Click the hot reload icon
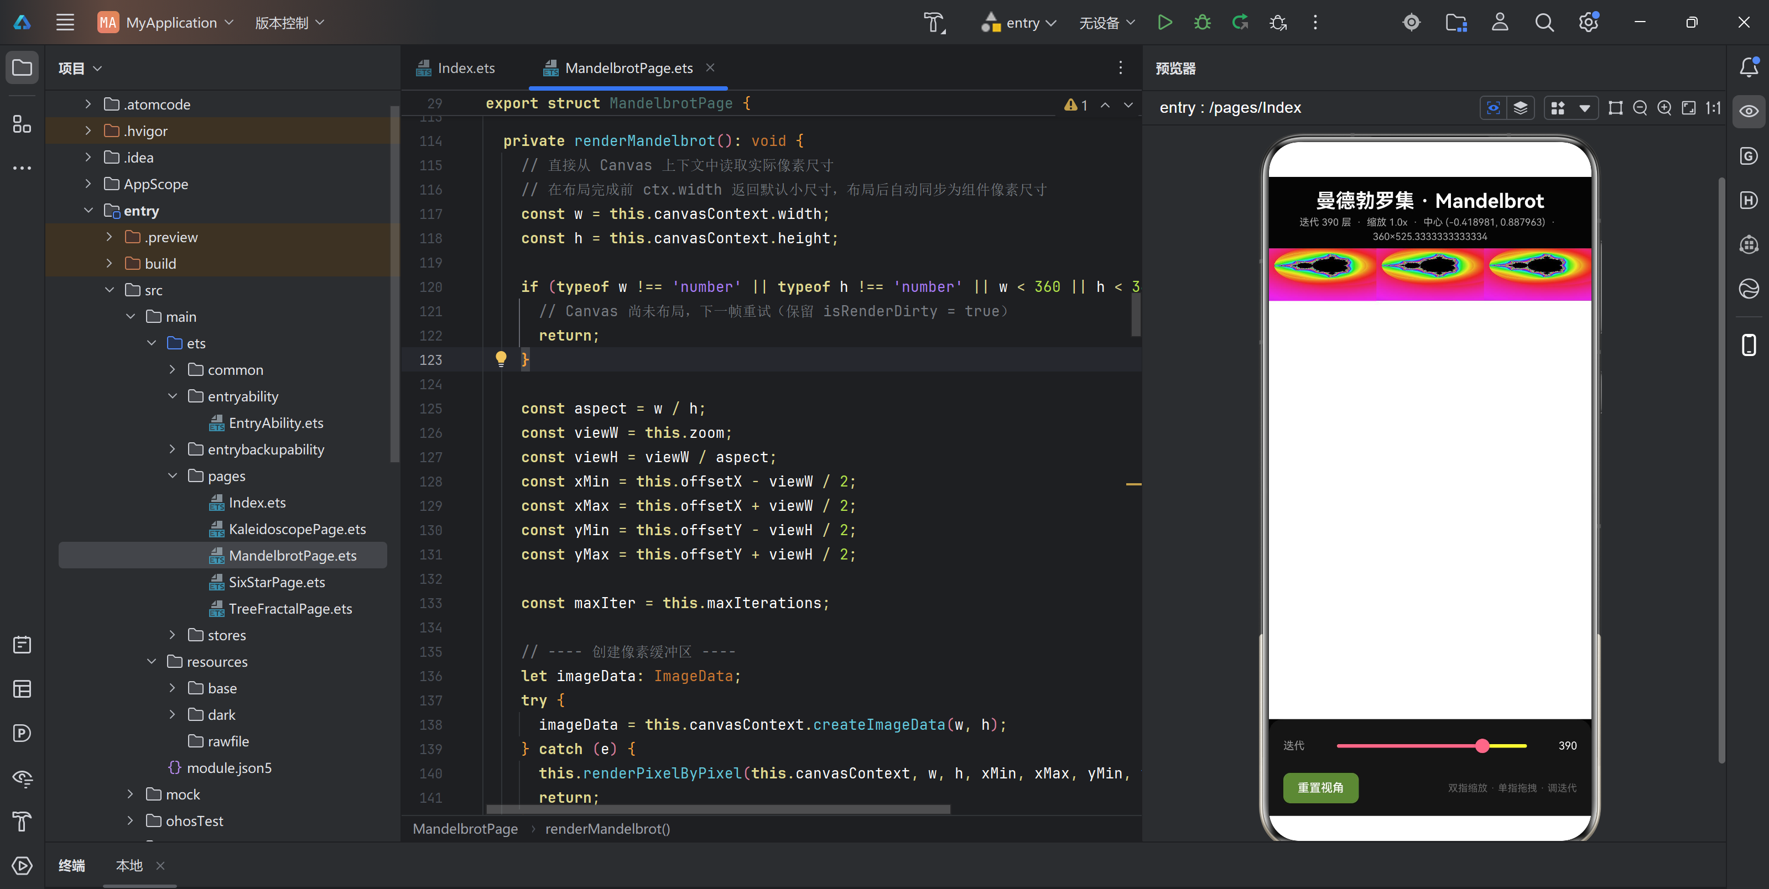The image size is (1769, 889). tap(1240, 23)
